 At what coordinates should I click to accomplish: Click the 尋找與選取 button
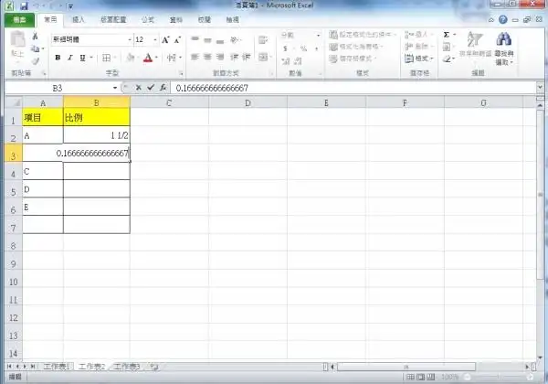[x=504, y=44]
